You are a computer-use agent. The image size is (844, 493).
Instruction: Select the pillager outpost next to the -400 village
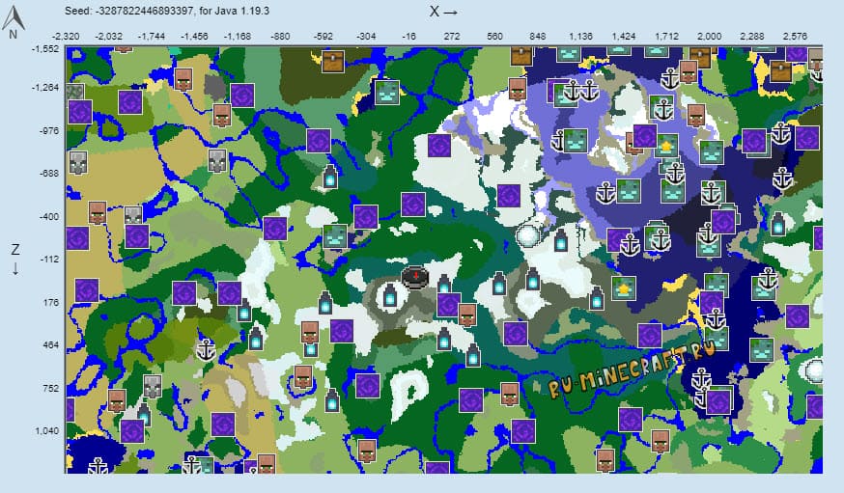point(133,215)
